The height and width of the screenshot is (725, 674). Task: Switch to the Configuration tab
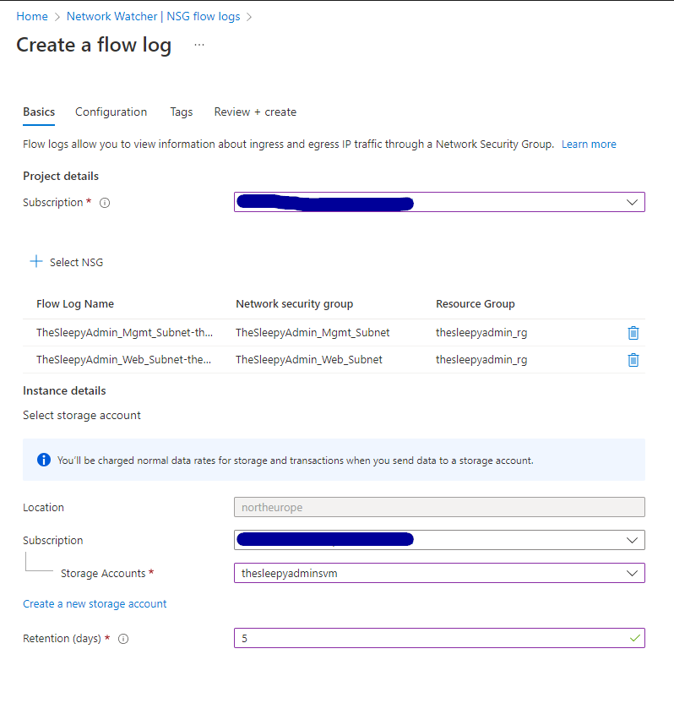[111, 112]
